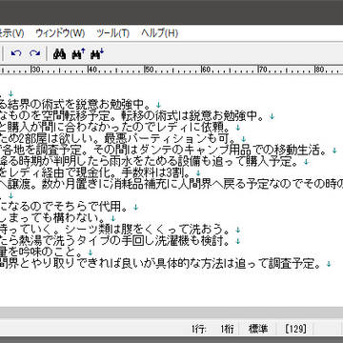Find next with binoculars down-arrow icon
Image resolution: width=343 pixels, height=343 pixels.
[x=97, y=54]
